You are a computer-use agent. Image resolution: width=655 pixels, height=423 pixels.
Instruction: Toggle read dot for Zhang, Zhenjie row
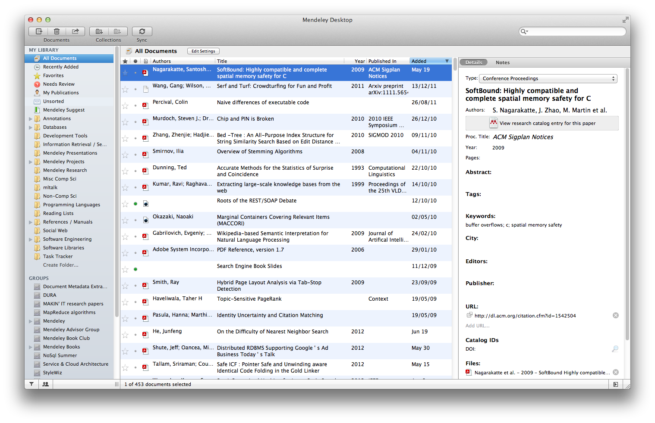pos(135,138)
